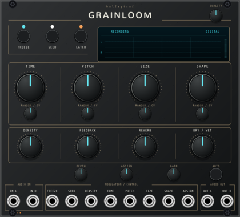The height and width of the screenshot is (217, 240).
Task: Click the level meter in the display
Action: [226, 49]
